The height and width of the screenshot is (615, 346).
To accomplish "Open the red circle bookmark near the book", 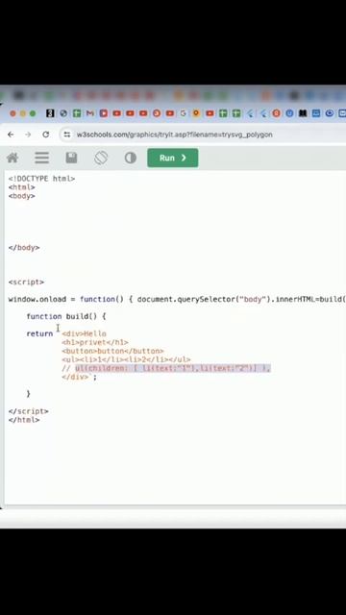I will tap(276, 113).
